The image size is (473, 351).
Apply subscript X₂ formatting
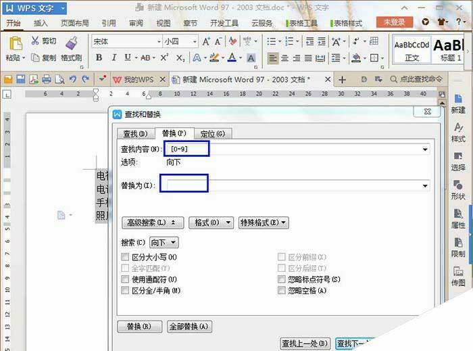tap(180, 57)
